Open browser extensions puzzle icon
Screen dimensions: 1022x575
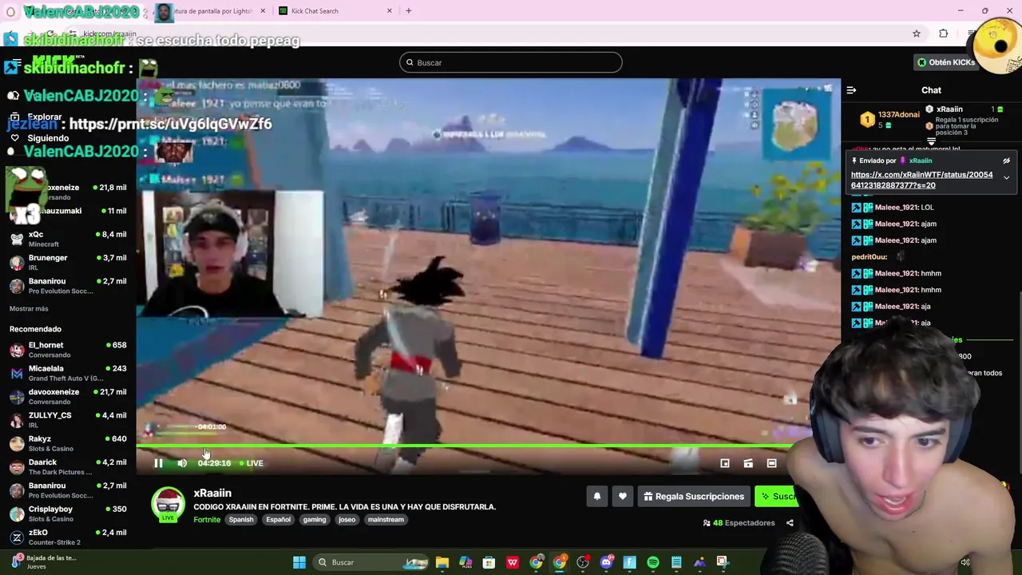[943, 34]
